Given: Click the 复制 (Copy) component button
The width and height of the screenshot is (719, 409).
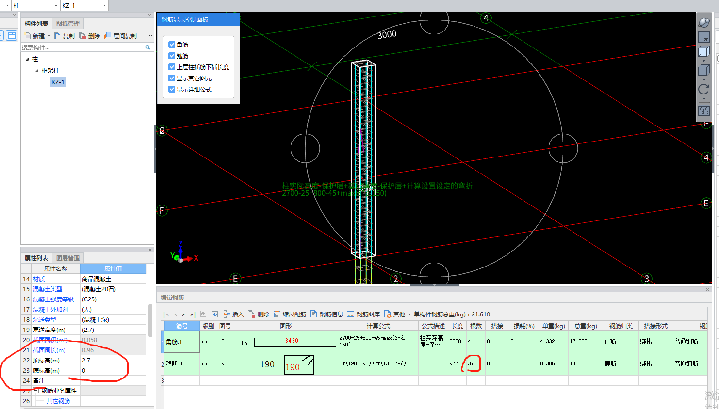Looking at the screenshot, I should (x=65, y=36).
